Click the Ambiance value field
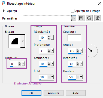The image size is (103, 98). click(43, 64)
